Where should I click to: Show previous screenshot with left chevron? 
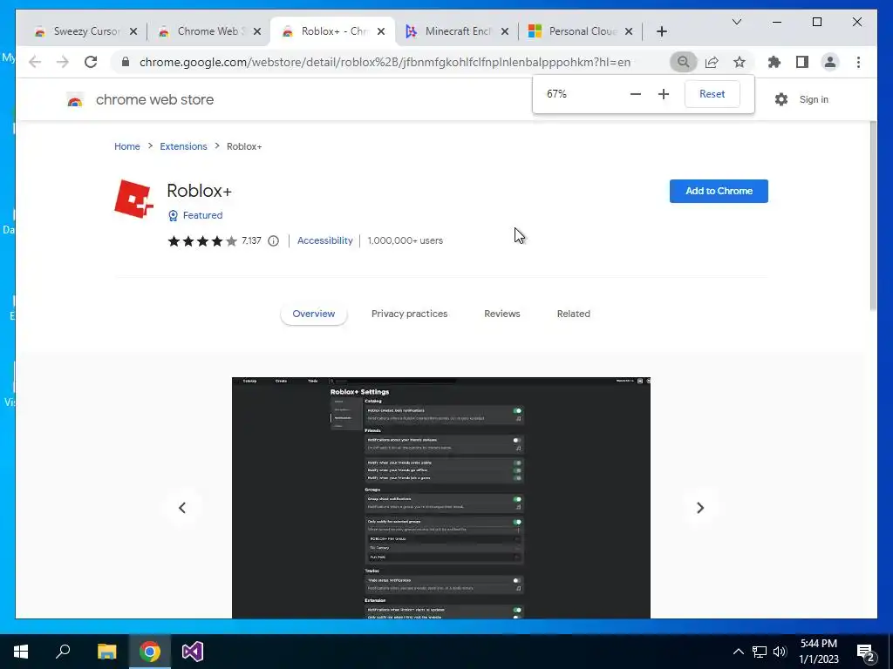[182, 508]
